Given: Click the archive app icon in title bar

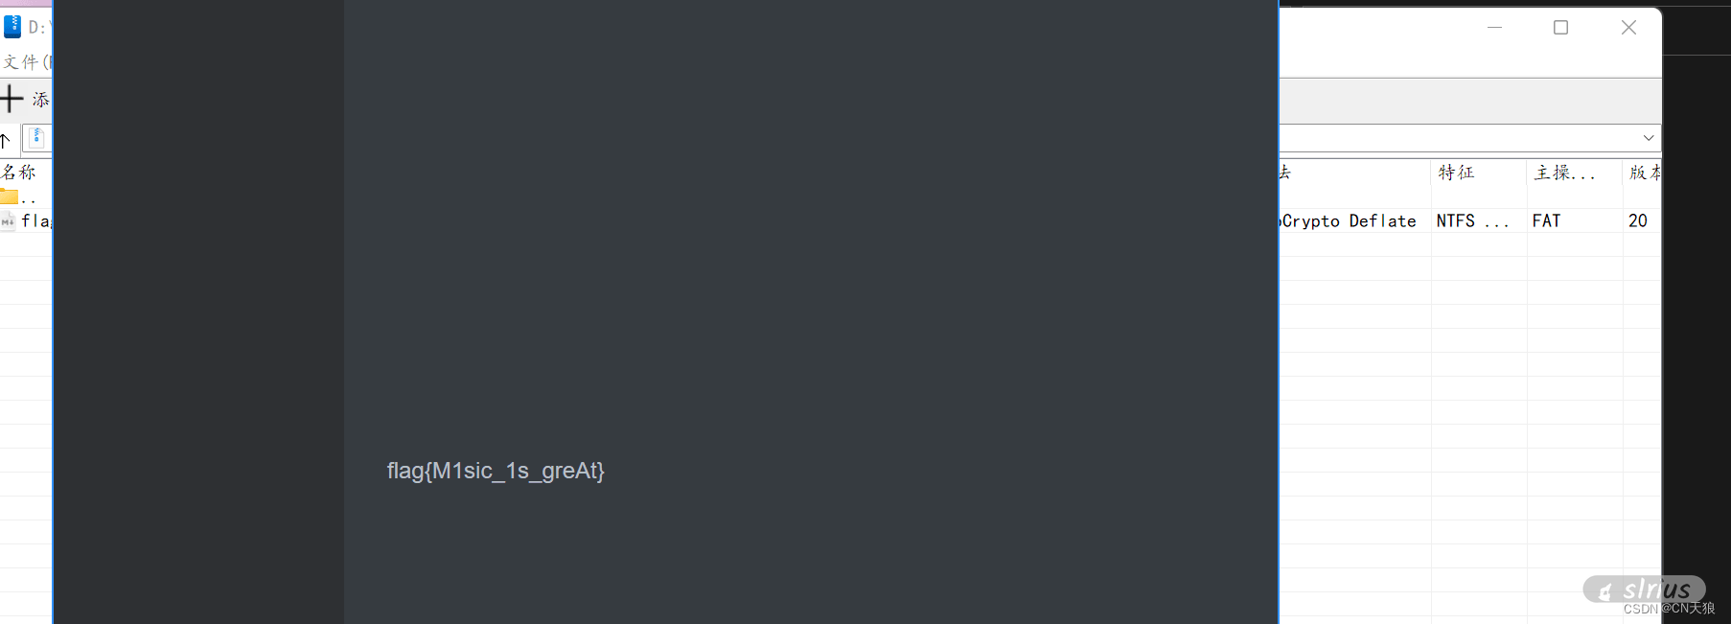Looking at the screenshot, I should click(12, 27).
